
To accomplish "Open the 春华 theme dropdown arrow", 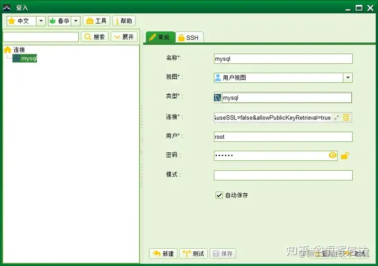I will pos(76,21).
